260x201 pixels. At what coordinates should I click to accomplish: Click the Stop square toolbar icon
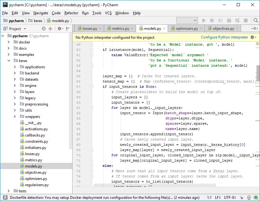pyautogui.click(x=246, y=20)
